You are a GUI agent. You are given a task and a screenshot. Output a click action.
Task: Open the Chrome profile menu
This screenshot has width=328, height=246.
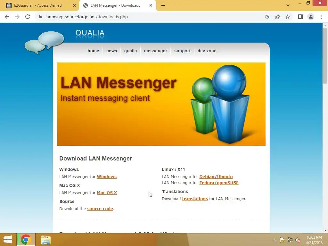click(x=311, y=17)
